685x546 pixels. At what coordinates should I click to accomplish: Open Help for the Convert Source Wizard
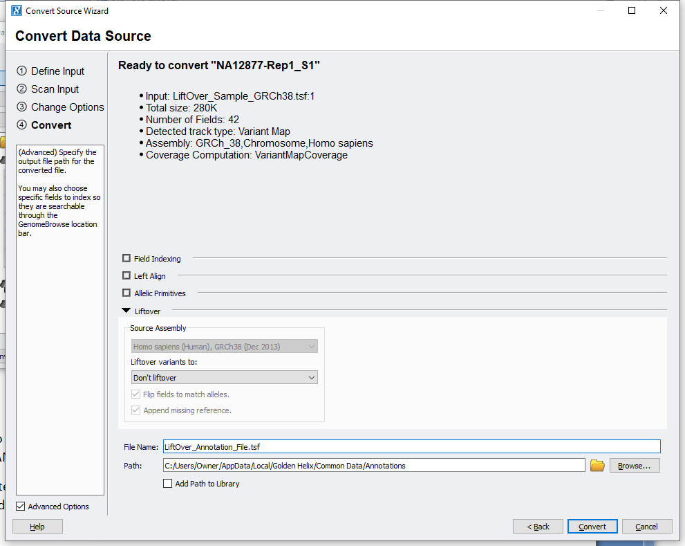point(37,526)
